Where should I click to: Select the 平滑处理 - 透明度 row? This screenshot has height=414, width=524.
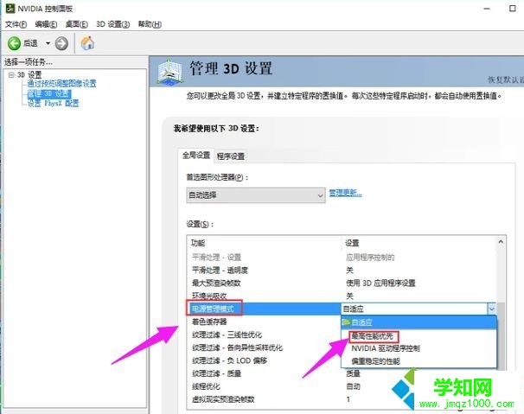click(341, 271)
